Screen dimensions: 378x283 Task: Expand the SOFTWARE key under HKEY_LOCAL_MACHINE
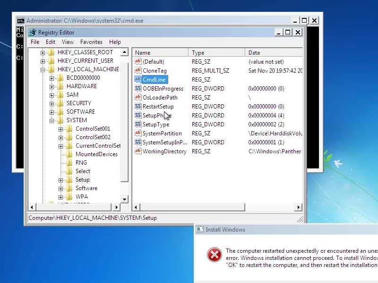coord(52,112)
